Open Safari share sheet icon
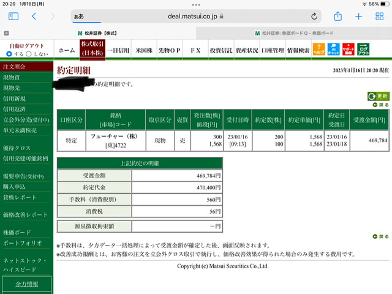The image size is (392, 294). coord(337,16)
